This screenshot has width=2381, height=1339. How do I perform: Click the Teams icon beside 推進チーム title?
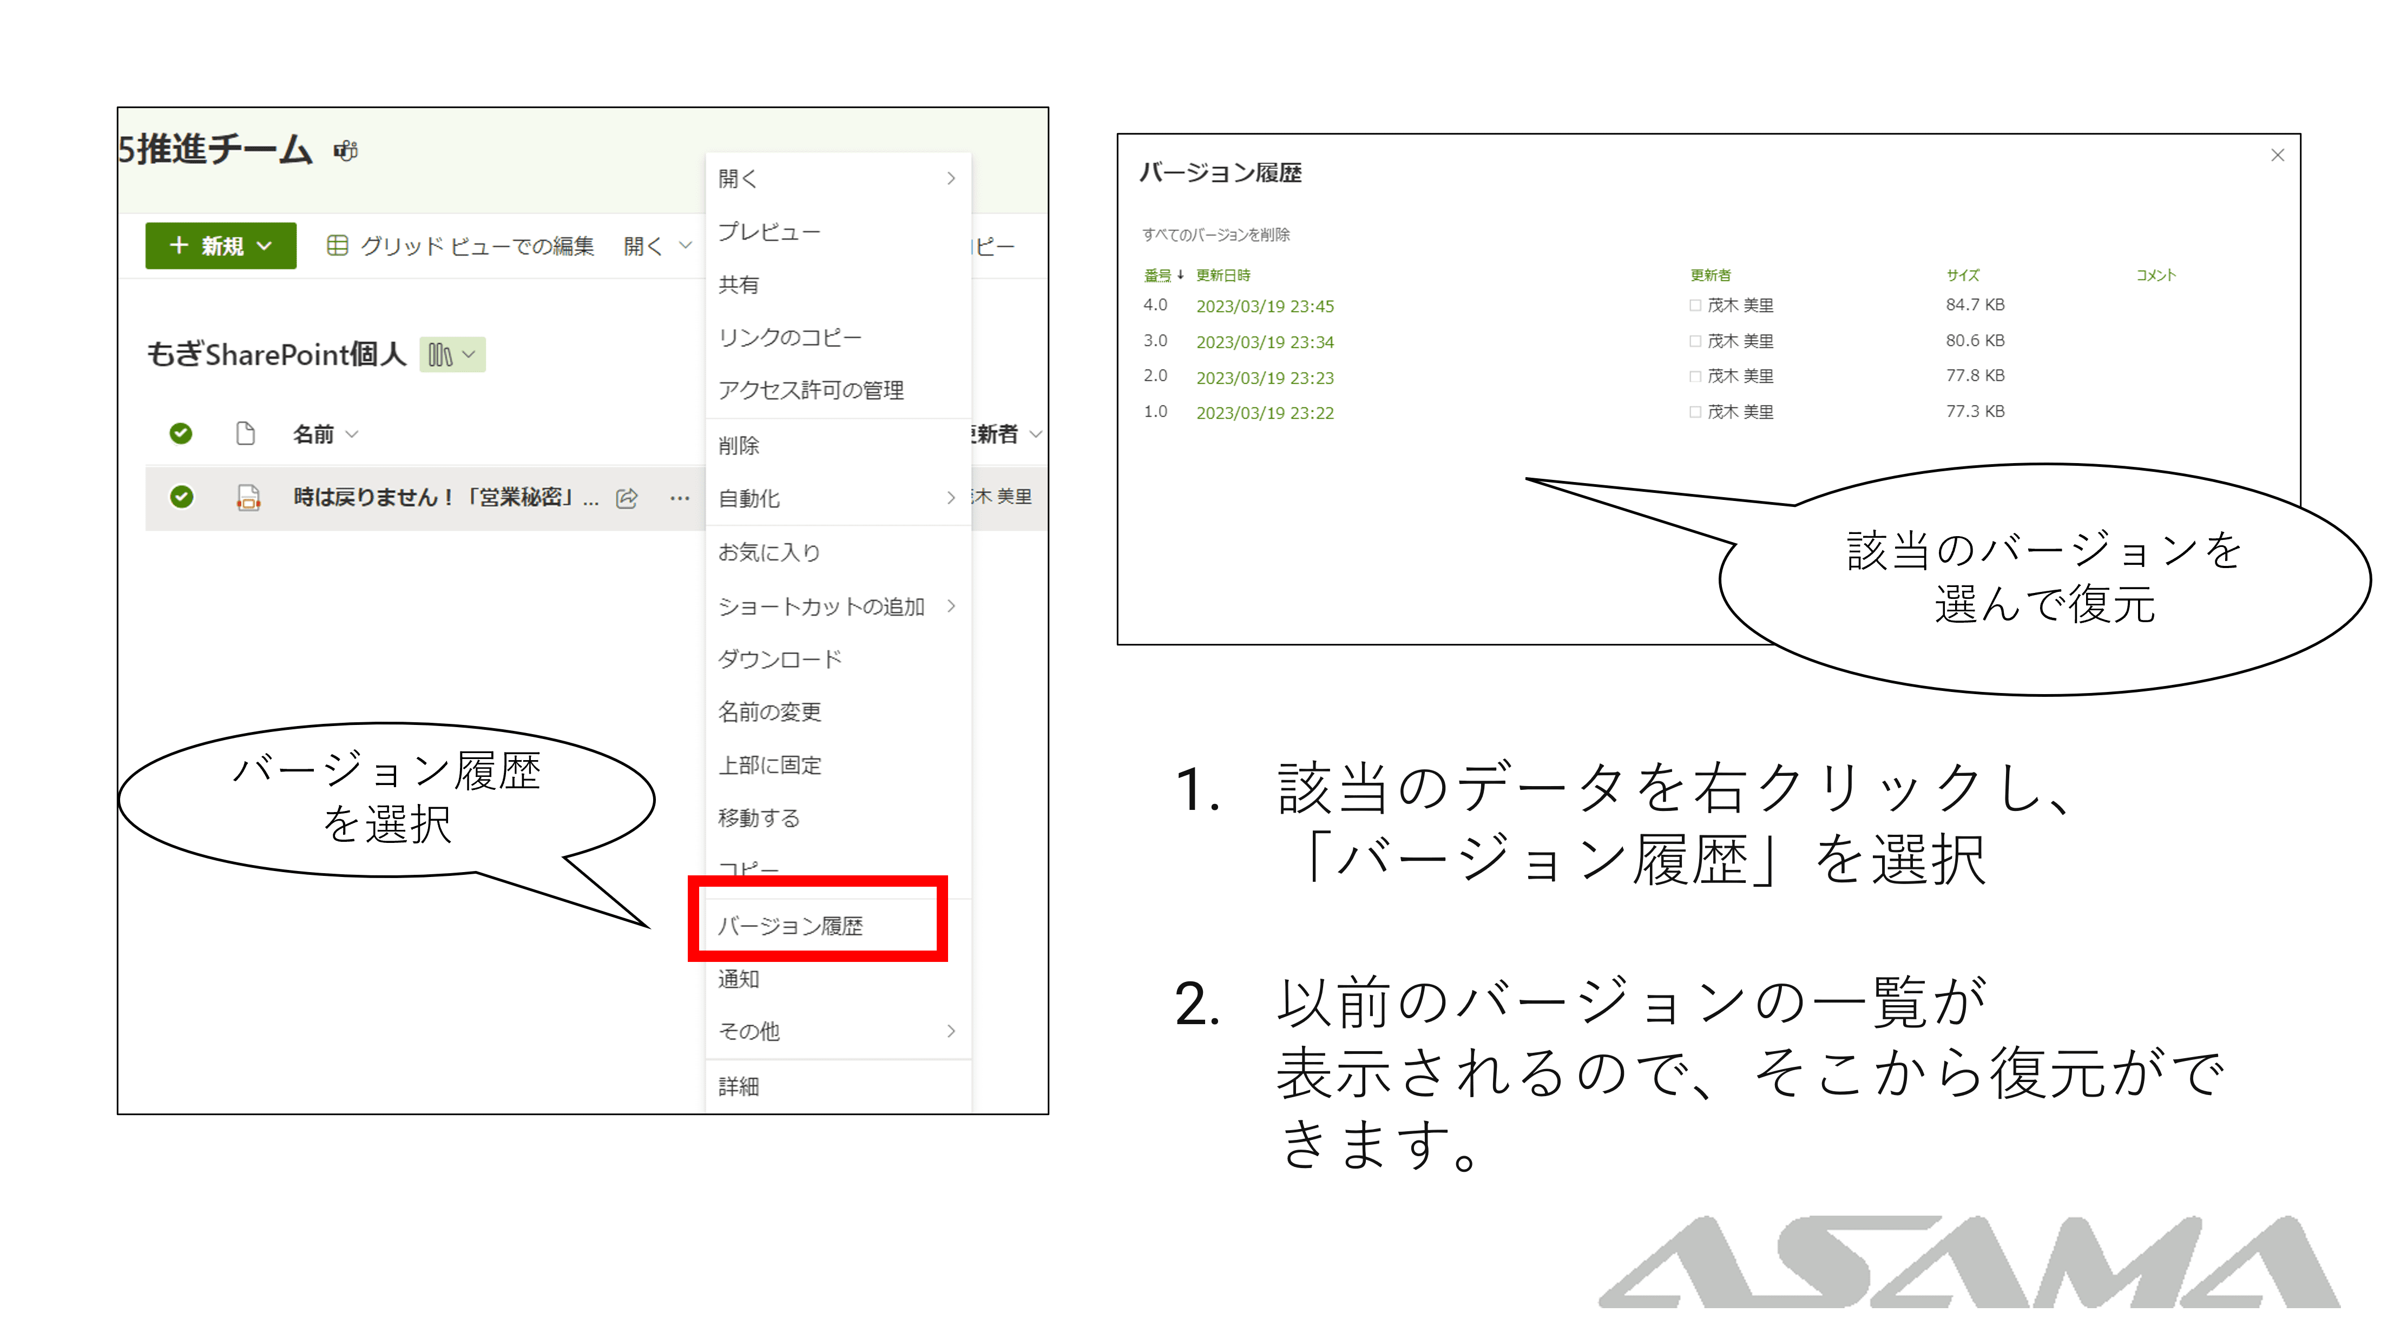pos(345,150)
